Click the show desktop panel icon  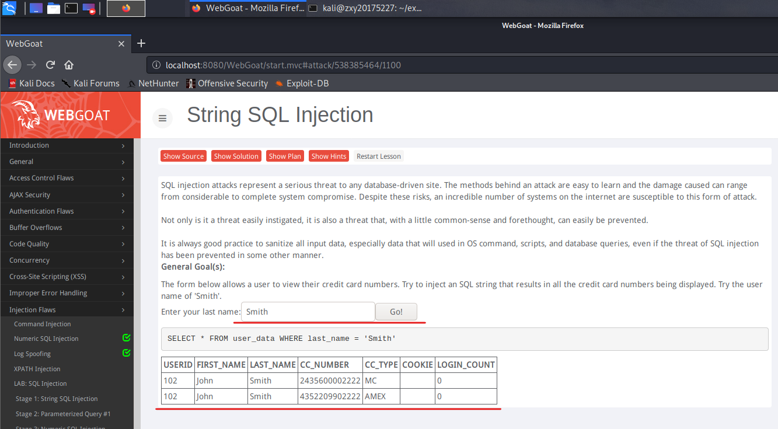click(x=36, y=8)
